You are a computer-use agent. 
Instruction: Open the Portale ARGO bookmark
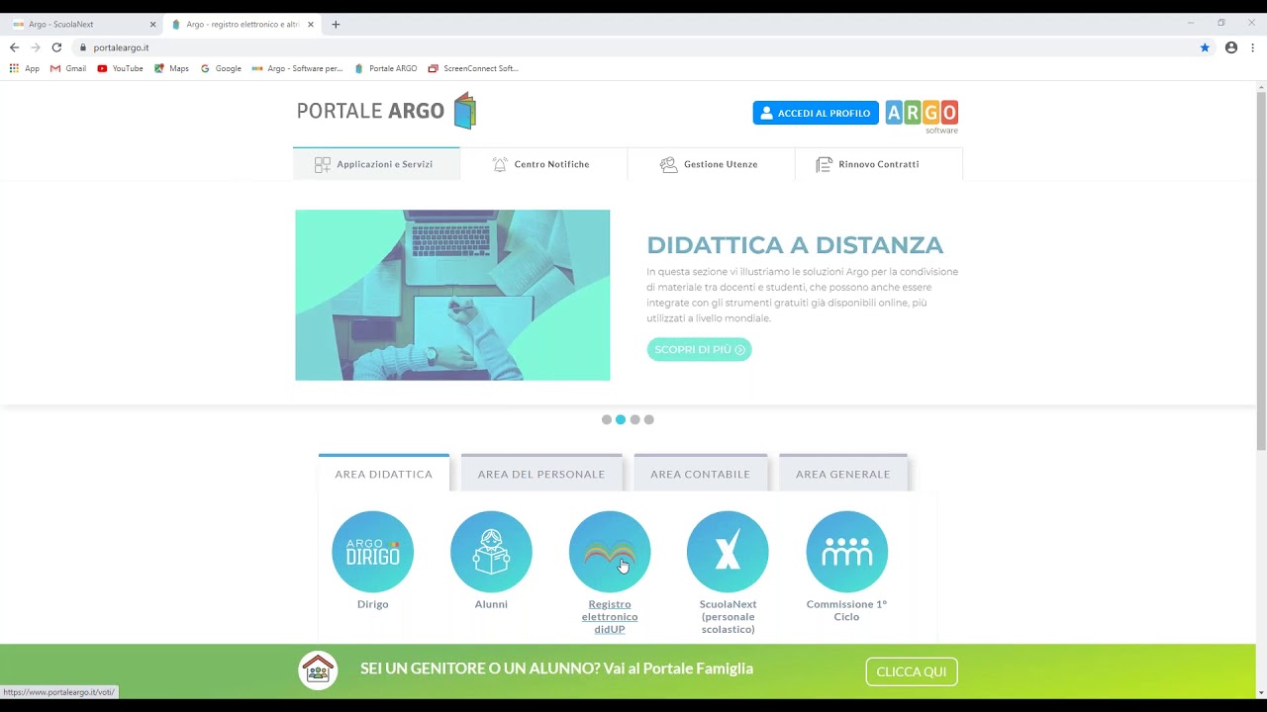[386, 68]
